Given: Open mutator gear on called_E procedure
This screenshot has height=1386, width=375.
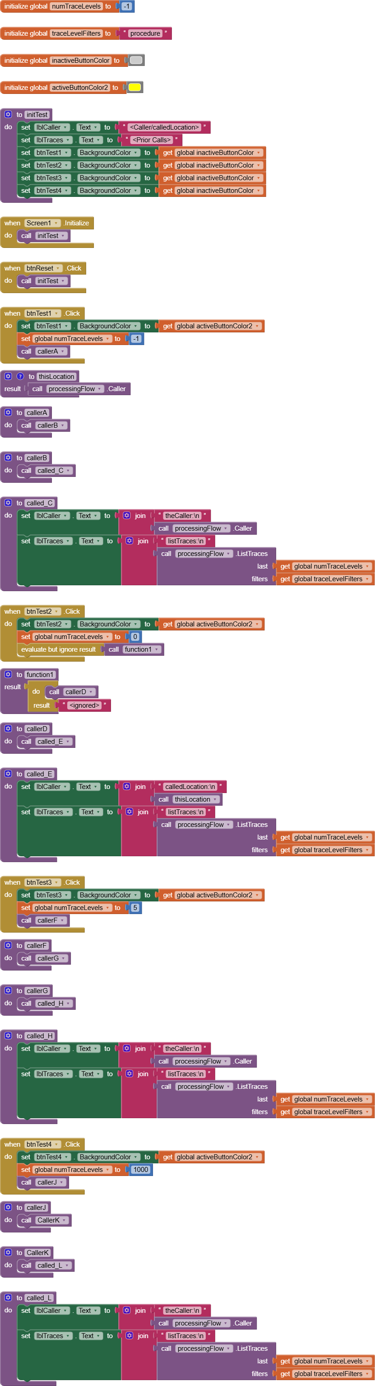Looking at the screenshot, I should 8,774.
